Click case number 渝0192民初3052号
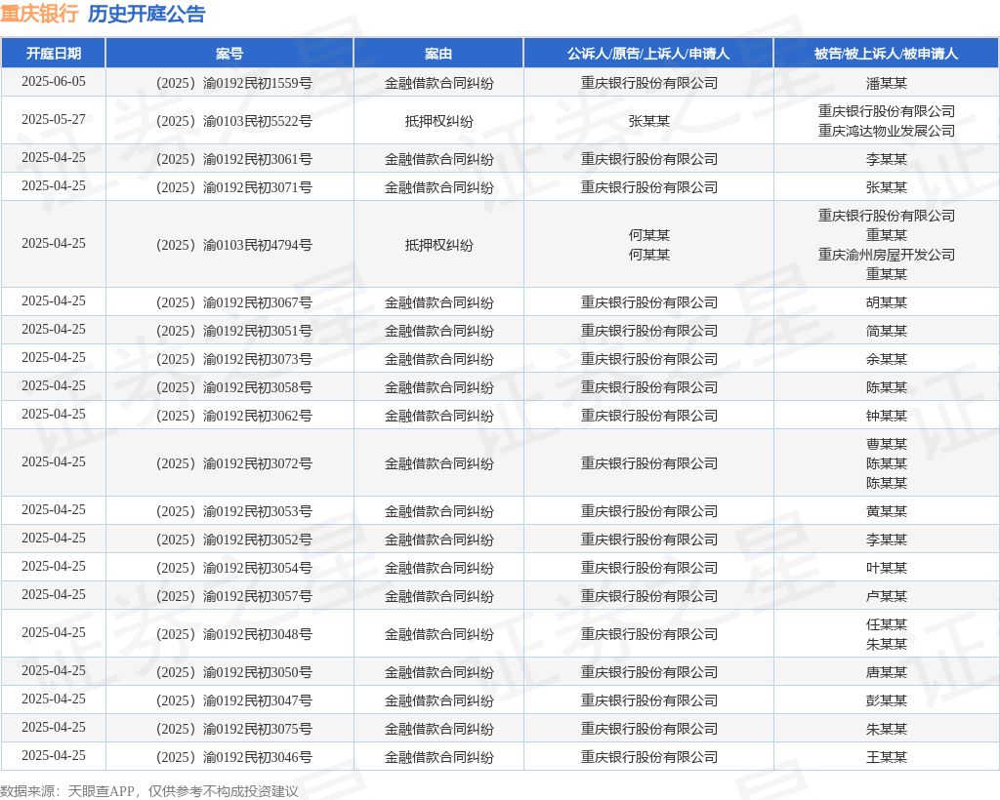Screen dimensions: 1000x800 (258, 540)
